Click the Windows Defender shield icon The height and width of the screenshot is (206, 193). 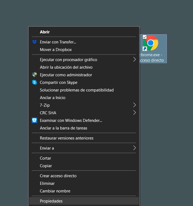[x=34, y=120]
